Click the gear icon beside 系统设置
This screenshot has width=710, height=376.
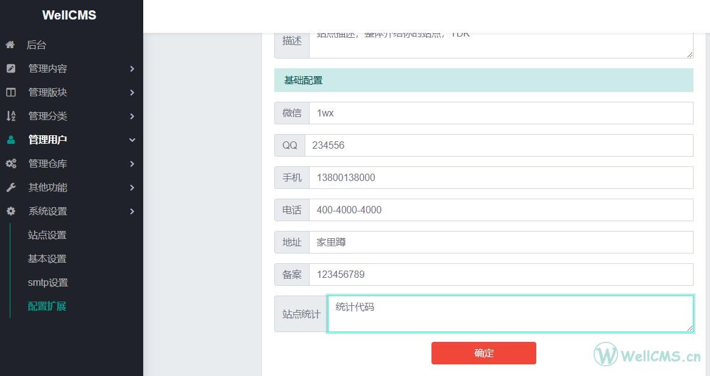click(11, 211)
